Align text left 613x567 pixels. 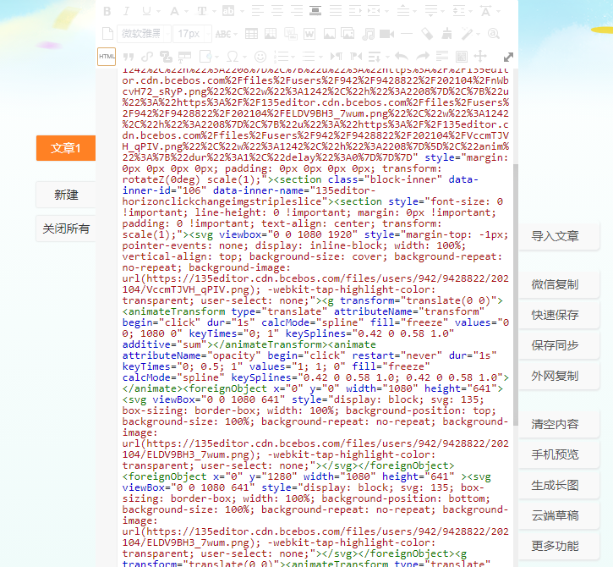pos(257,11)
